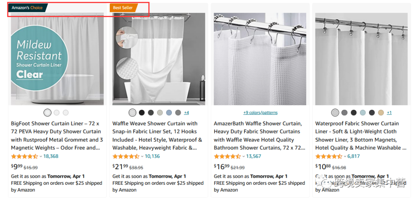Choose tan swatch for Waterproof Fabric Liner
Viewport: 419px width, 201px height.
(x=381, y=113)
